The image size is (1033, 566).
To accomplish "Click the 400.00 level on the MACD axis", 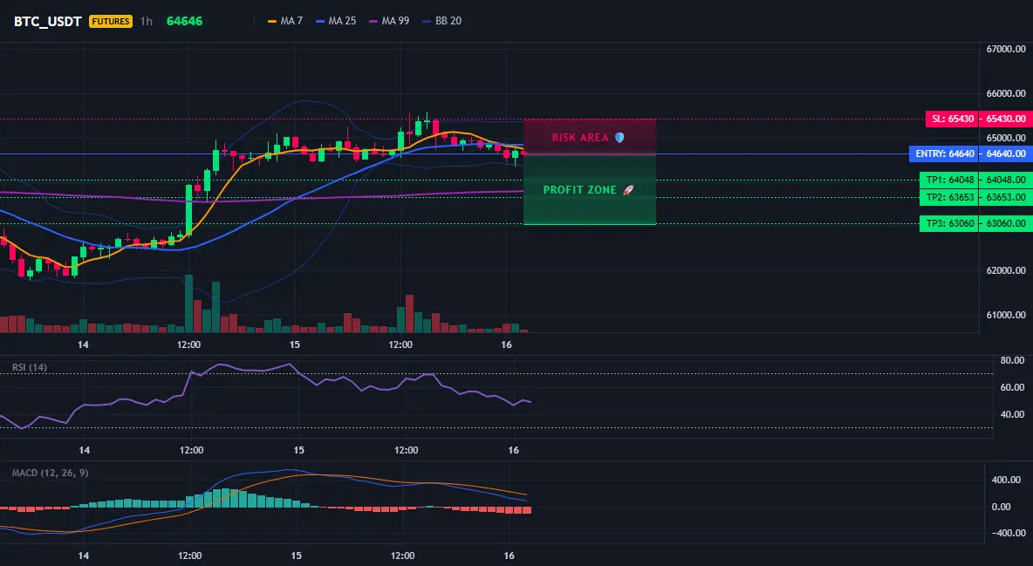I will point(1006,480).
